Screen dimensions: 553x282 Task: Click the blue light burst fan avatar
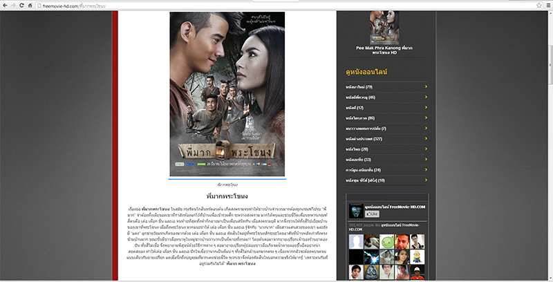pyautogui.click(x=371, y=257)
